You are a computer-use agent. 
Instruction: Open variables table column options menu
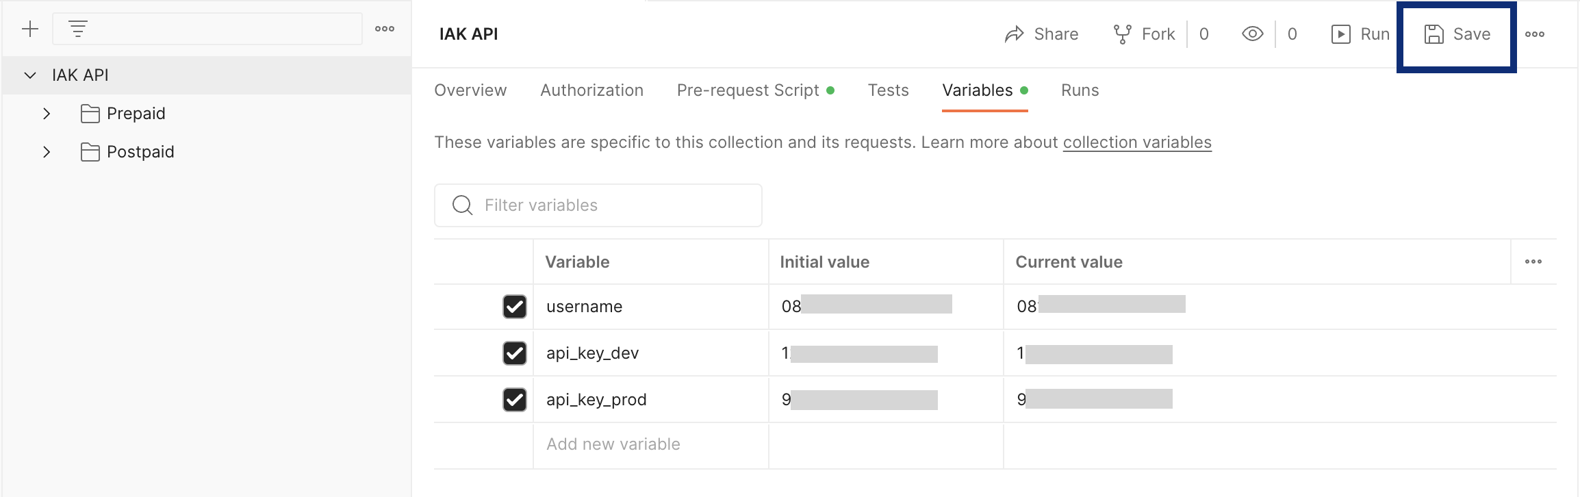(1533, 262)
